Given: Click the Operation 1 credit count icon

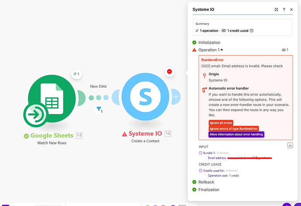Looking at the screenshot, I should pos(284,50).
